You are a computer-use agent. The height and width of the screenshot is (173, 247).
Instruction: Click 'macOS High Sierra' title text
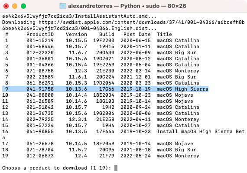(182, 89)
